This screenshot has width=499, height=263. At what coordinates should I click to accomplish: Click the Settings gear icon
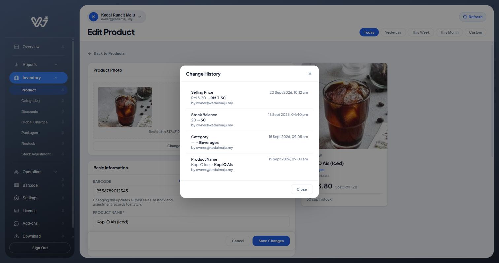[17, 198]
